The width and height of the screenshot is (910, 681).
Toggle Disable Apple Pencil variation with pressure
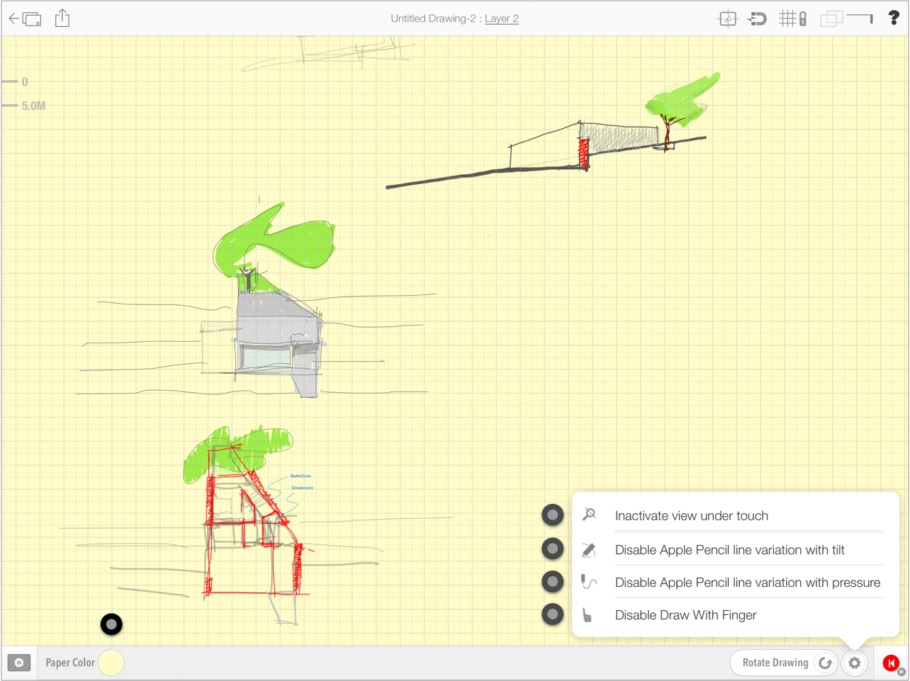553,582
